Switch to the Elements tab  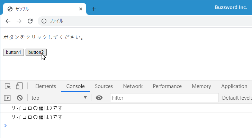(45, 86)
